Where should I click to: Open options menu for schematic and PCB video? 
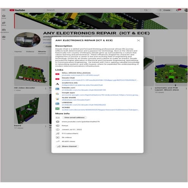tap(186, 88)
